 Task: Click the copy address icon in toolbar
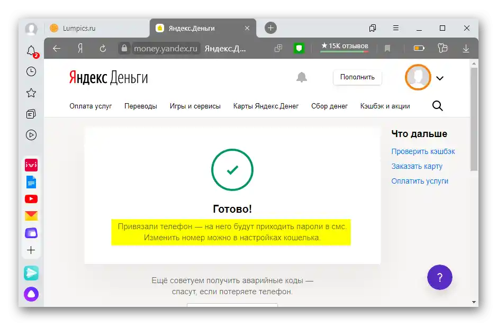click(x=278, y=48)
